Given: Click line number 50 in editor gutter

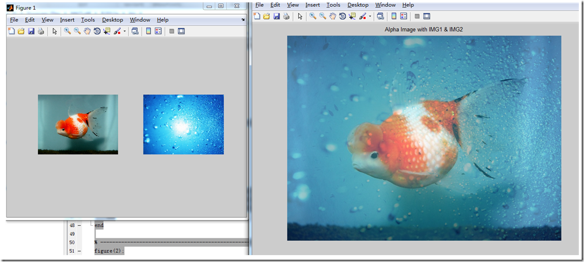Looking at the screenshot, I should 72,242.
